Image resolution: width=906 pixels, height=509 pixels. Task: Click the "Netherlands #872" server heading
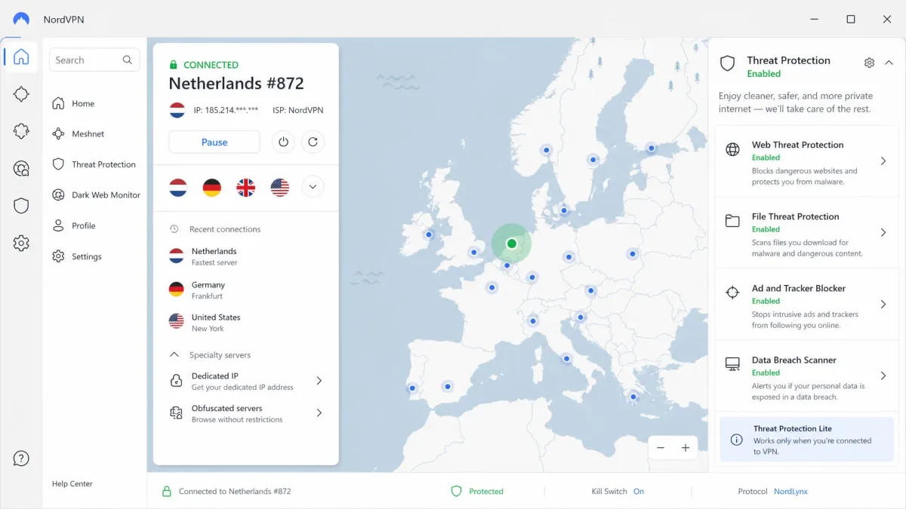pos(236,84)
